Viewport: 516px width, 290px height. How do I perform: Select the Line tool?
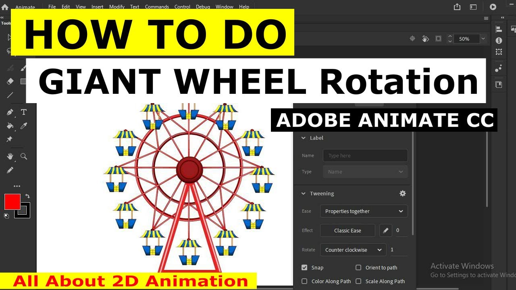click(x=10, y=95)
